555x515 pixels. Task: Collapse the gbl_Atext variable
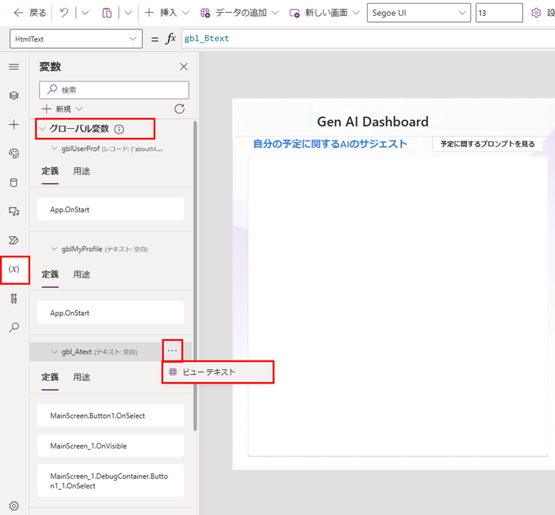[54, 352]
